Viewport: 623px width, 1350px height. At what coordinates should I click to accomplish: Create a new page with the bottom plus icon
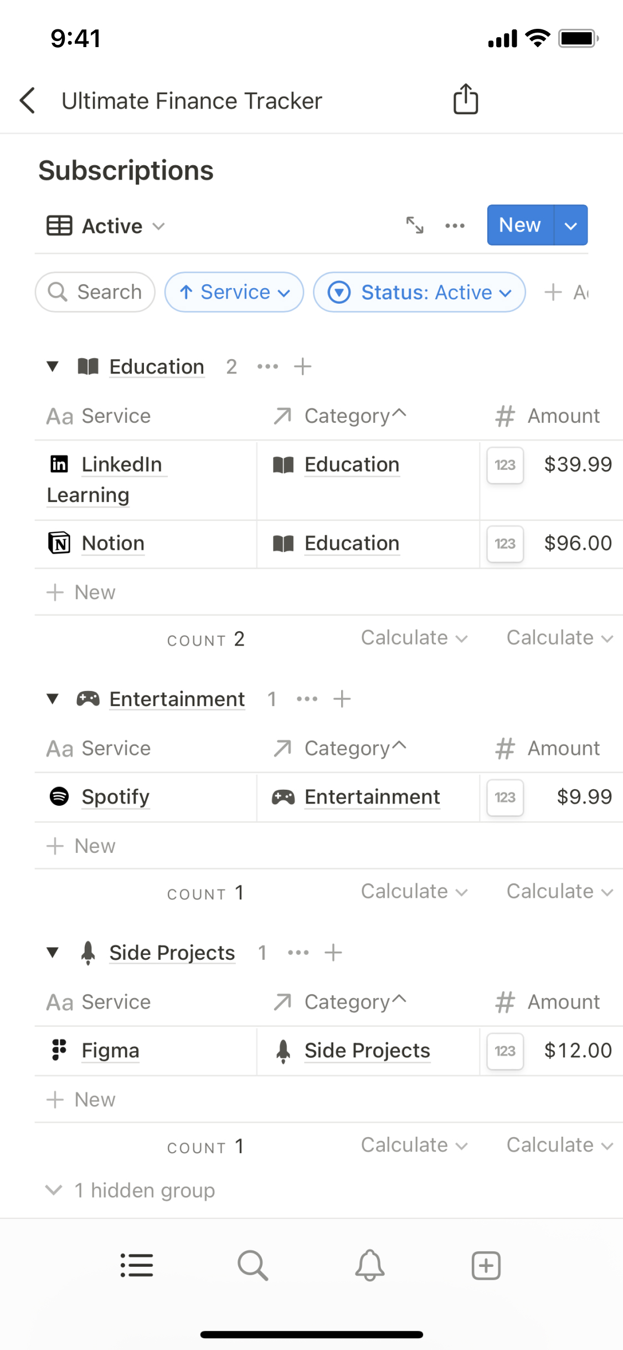(486, 1265)
